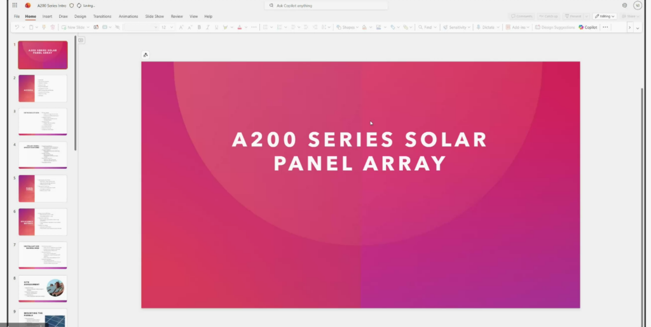Increase font size with grow icon

click(x=181, y=27)
